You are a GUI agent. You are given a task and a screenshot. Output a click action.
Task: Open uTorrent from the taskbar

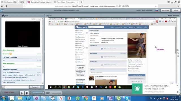pos(119,98)
